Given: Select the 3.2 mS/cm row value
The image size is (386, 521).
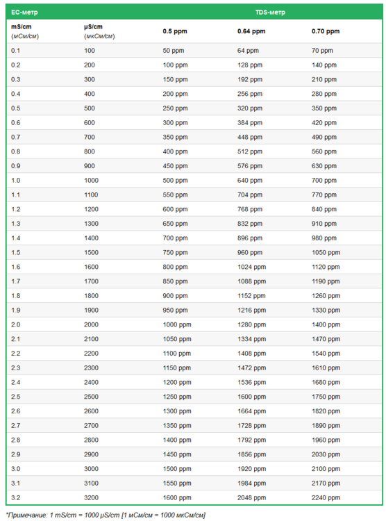Looking at the screenshot, I should (15, 497).
